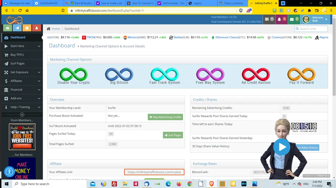
Task: Open the tasks list icon with badge 1
Action: pyautogui.click(x=269, y=19)
